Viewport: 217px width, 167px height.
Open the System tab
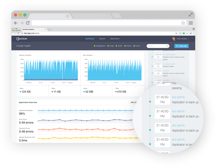pyautogui.click(x=102, y=39)
